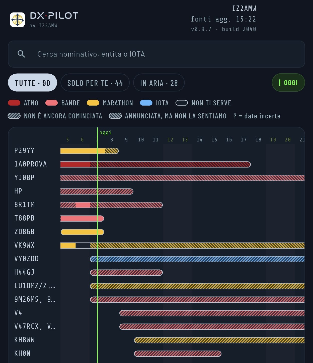Click the KH8WW row label
The width and height of the screenshot is (313, 363).
(x=24, y=340)
